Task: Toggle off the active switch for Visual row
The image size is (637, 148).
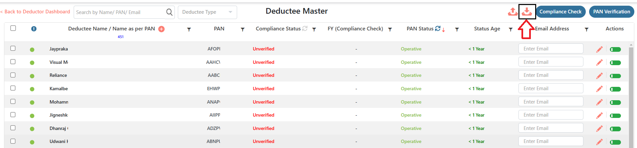Action: pyautogui.click(x=615, y=63)
